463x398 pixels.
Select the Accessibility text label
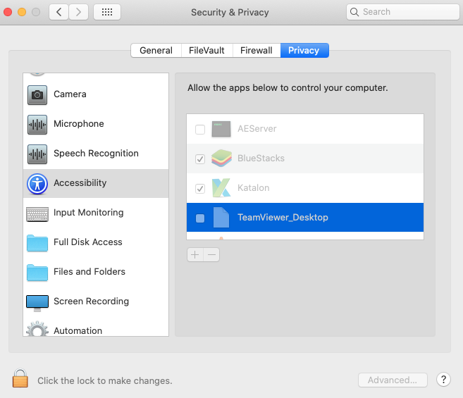pyautogui.click(x=80, y=183)
